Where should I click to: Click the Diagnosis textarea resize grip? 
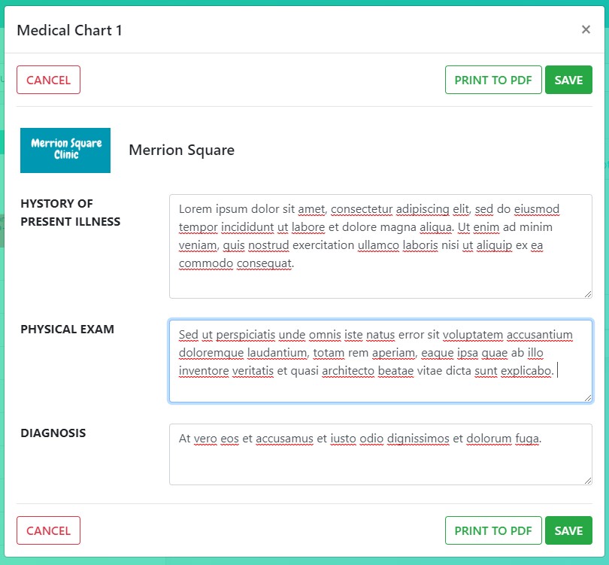[x=587, y=480]
